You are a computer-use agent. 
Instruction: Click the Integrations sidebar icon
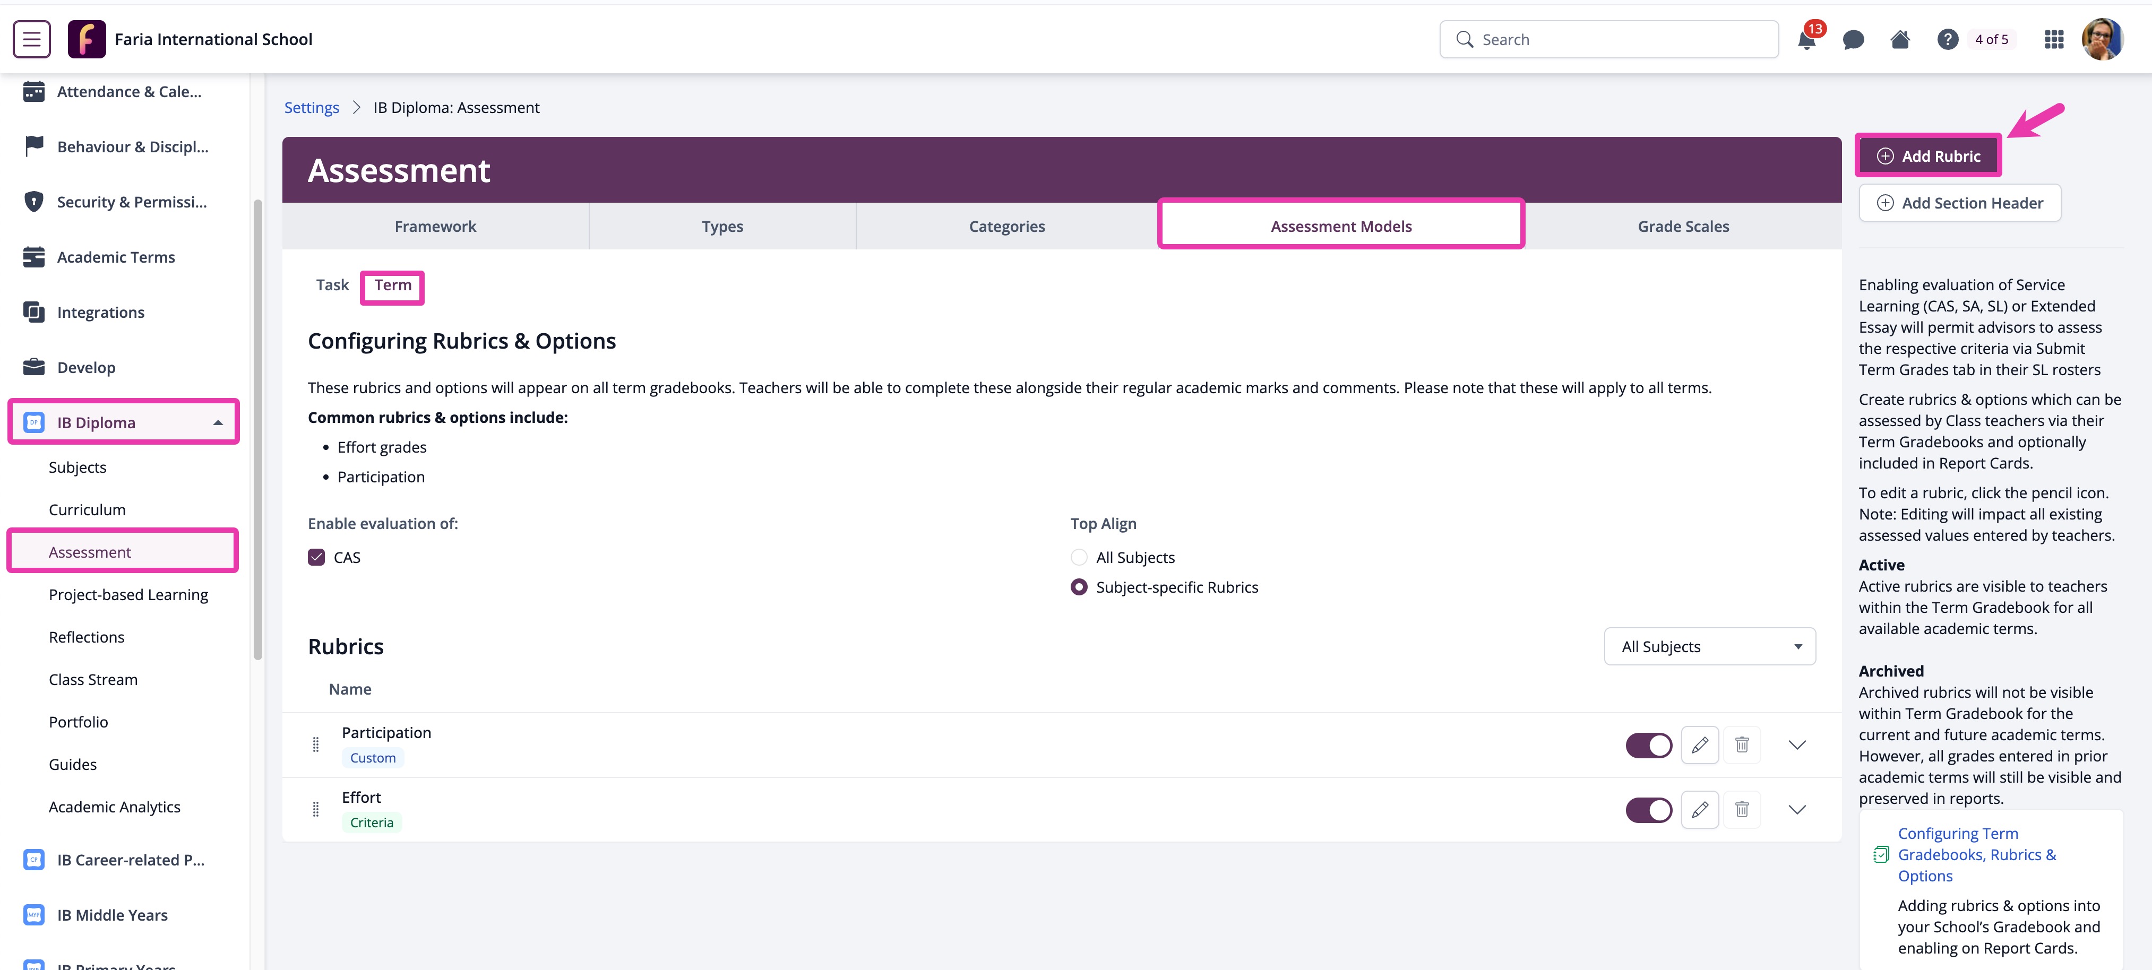[33, 311]
